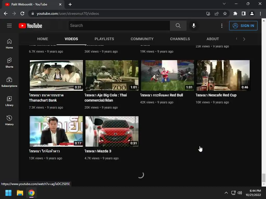Share this page via address bar icon
266x199 pixels.
tap(217, 13)
